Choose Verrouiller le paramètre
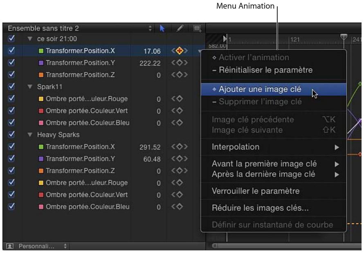 [x=274, y=191]
